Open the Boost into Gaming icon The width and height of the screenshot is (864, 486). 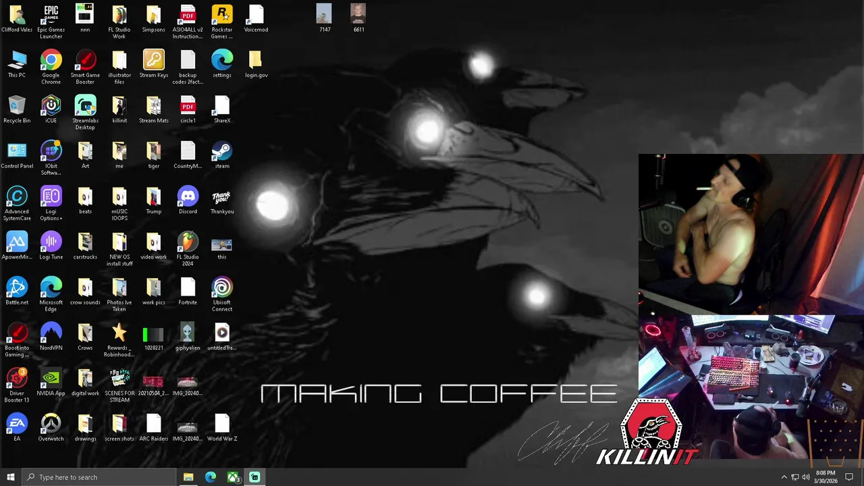click(17, 340)
